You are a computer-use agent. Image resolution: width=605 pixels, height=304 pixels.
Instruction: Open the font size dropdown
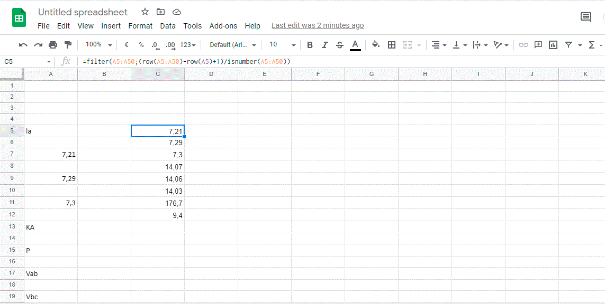point(283,45)
